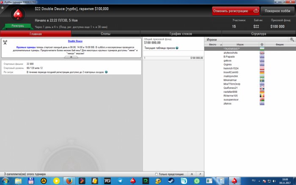Click the flag in *7KATARSIS7* row
The width and height of the screenshot is (296, 185).
point(262,49)
